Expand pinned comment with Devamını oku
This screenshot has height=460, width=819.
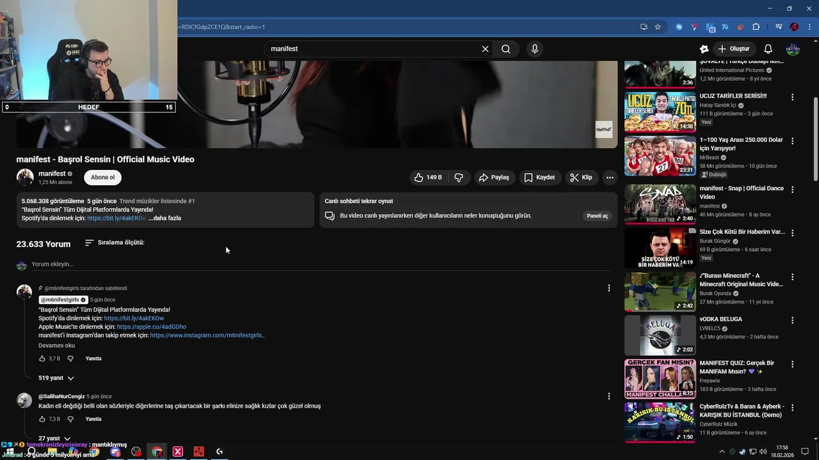pos(56,346)
